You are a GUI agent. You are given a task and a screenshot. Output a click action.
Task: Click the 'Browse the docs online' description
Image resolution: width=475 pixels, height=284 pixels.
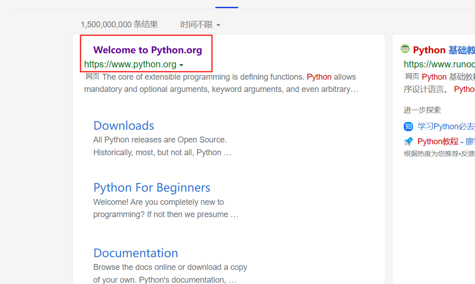point(170,274)
